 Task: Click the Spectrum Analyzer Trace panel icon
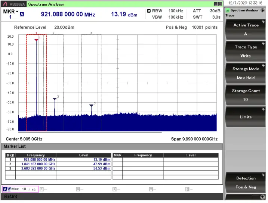(227, 10)
